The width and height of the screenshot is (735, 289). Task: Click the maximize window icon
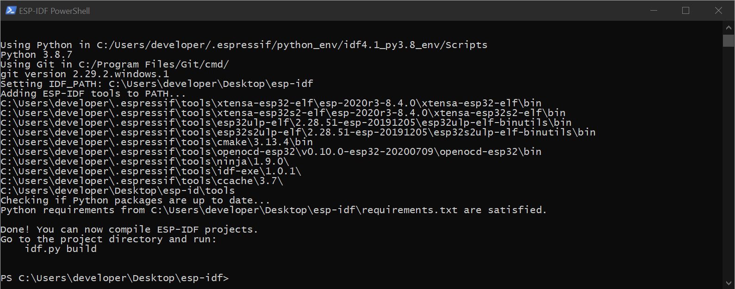(685, 10)
